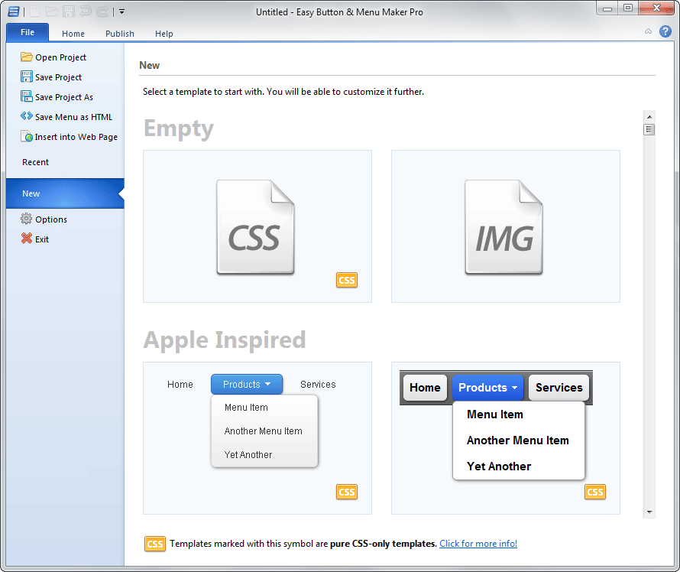Image resolution: width=680 pixels, height=572 pixels.
Task: Click scrollbar down arrow in template list
Action: (x=649, y=512)
